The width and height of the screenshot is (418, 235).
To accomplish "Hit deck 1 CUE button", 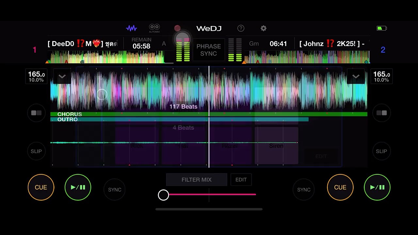I will pos(41,187).
